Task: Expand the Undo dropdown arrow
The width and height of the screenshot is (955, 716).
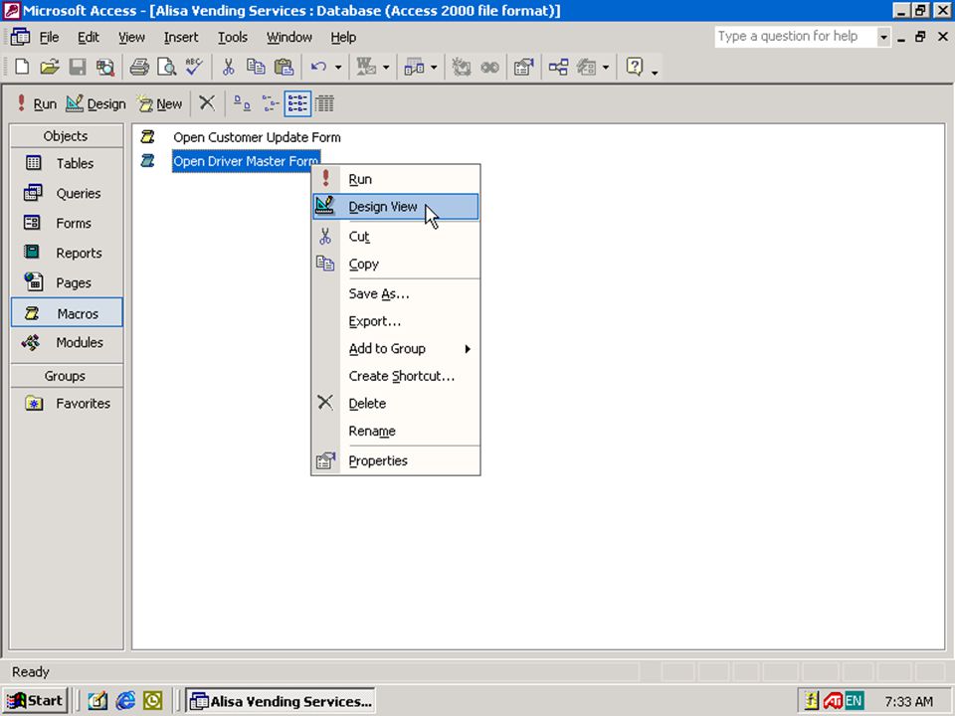Action: [338, 67]
